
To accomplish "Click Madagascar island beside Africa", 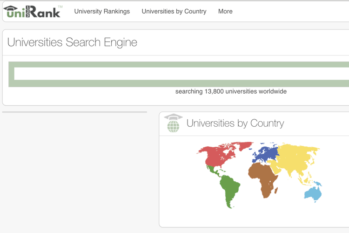I will pos(276,190).
